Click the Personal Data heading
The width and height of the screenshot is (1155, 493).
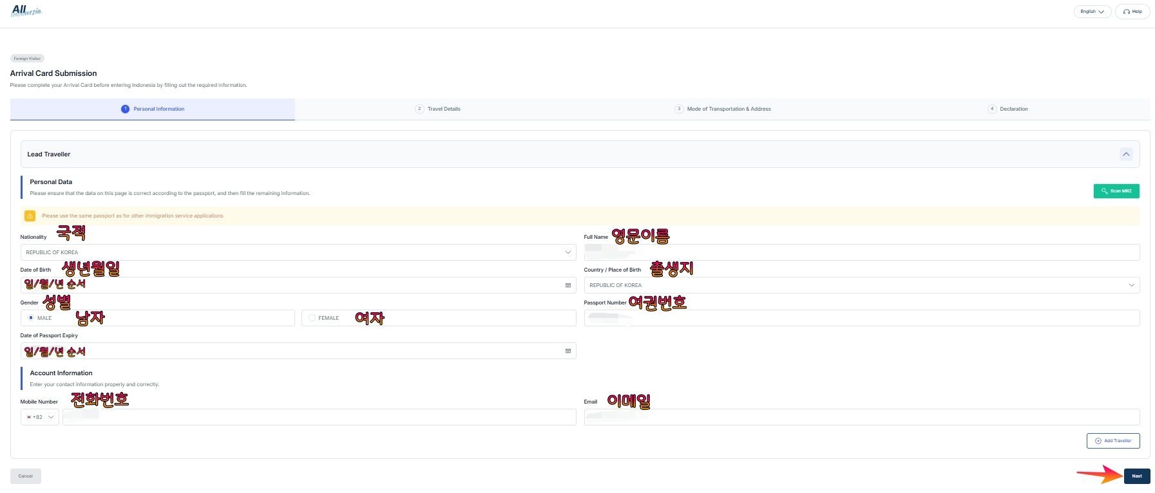(x=51, y=182)
